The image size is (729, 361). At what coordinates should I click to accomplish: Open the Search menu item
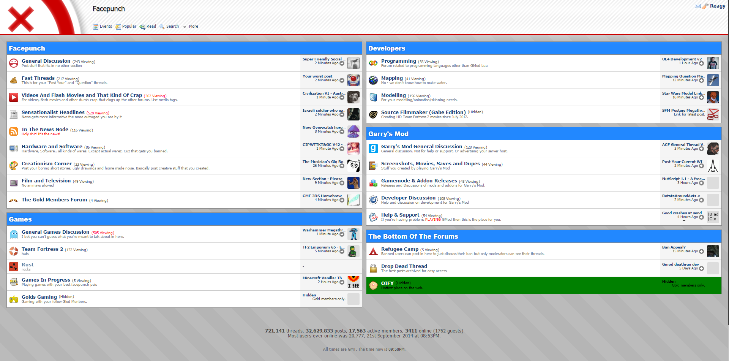pos(169,27)
